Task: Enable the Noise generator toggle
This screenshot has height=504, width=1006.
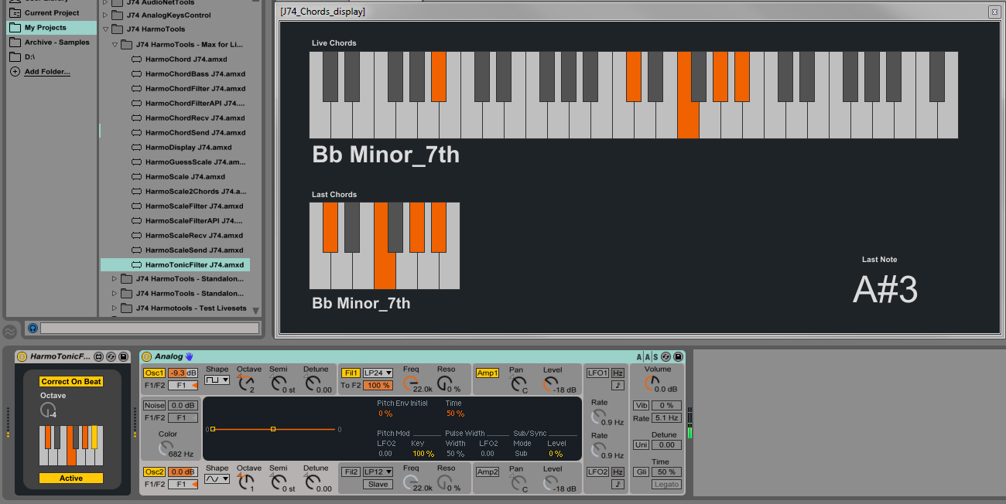Action: coord(154,405)
